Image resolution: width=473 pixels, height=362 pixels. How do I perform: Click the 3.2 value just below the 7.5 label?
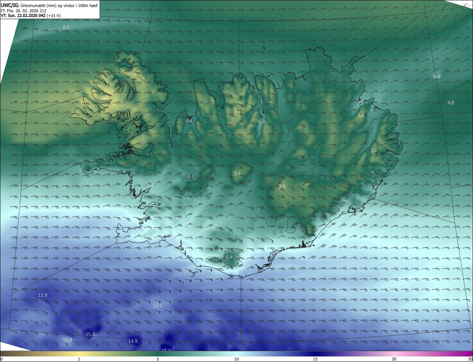(x=361, y=115)
